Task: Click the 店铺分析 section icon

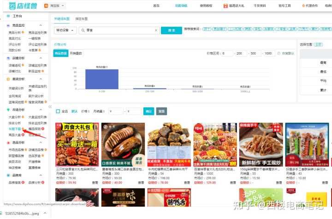Action: (x=8, y=58)
